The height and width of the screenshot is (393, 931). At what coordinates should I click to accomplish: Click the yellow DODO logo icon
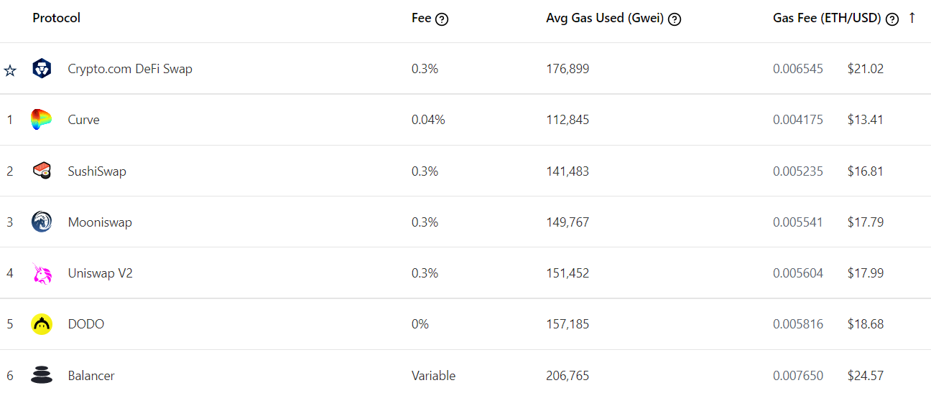42,324
